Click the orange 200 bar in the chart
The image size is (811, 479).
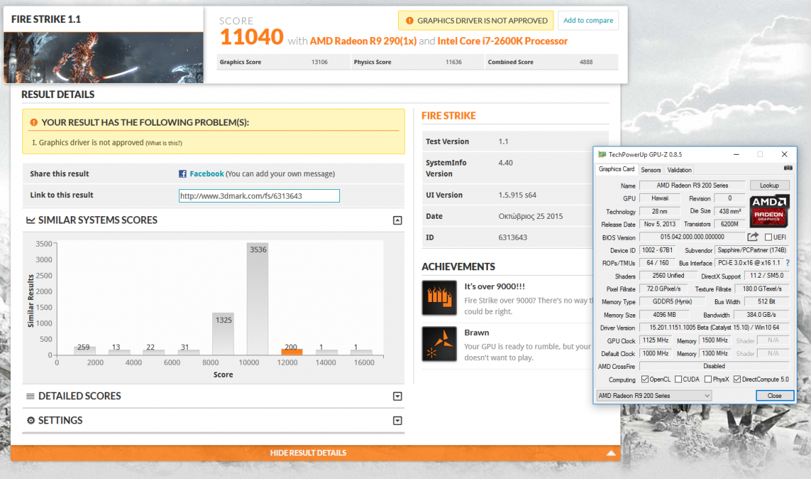(x=292, y=351)
